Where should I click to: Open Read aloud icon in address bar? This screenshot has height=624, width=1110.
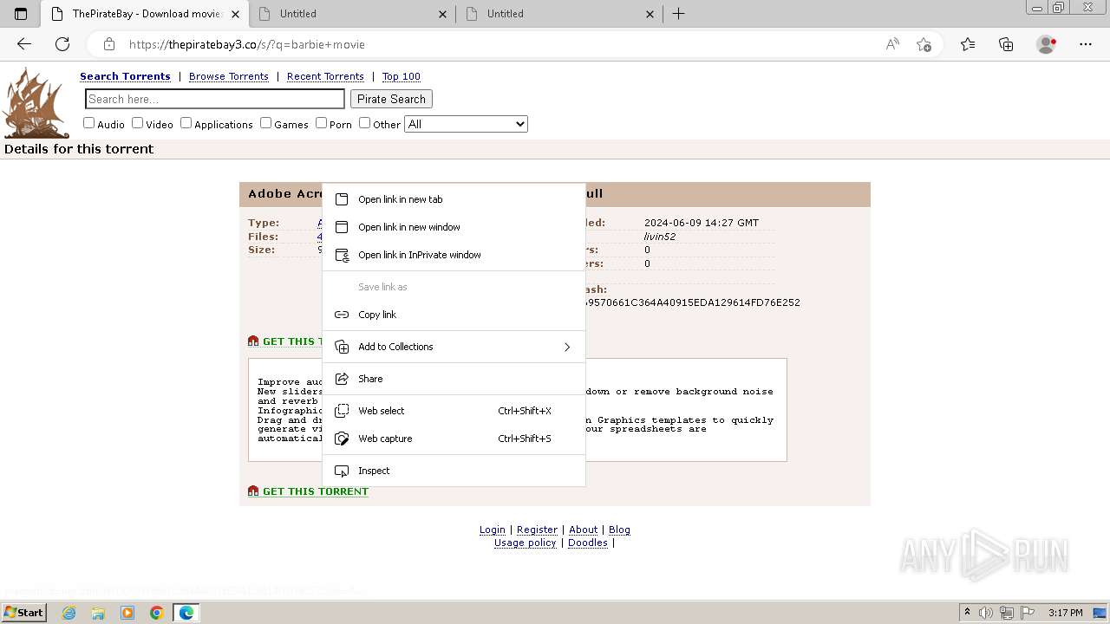click(x=892, y=44)
